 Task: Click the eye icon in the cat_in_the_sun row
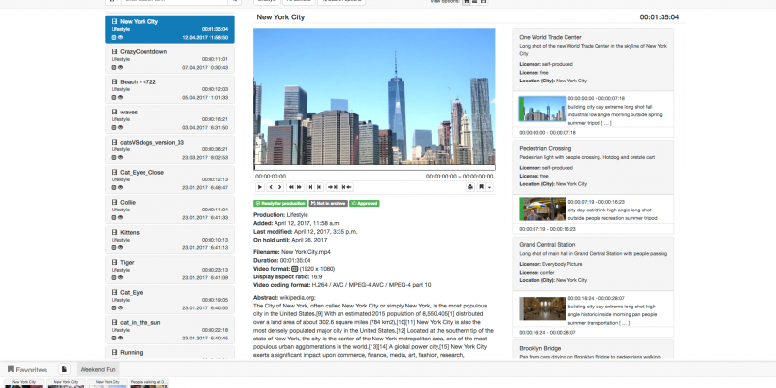[x=120, y=338]
